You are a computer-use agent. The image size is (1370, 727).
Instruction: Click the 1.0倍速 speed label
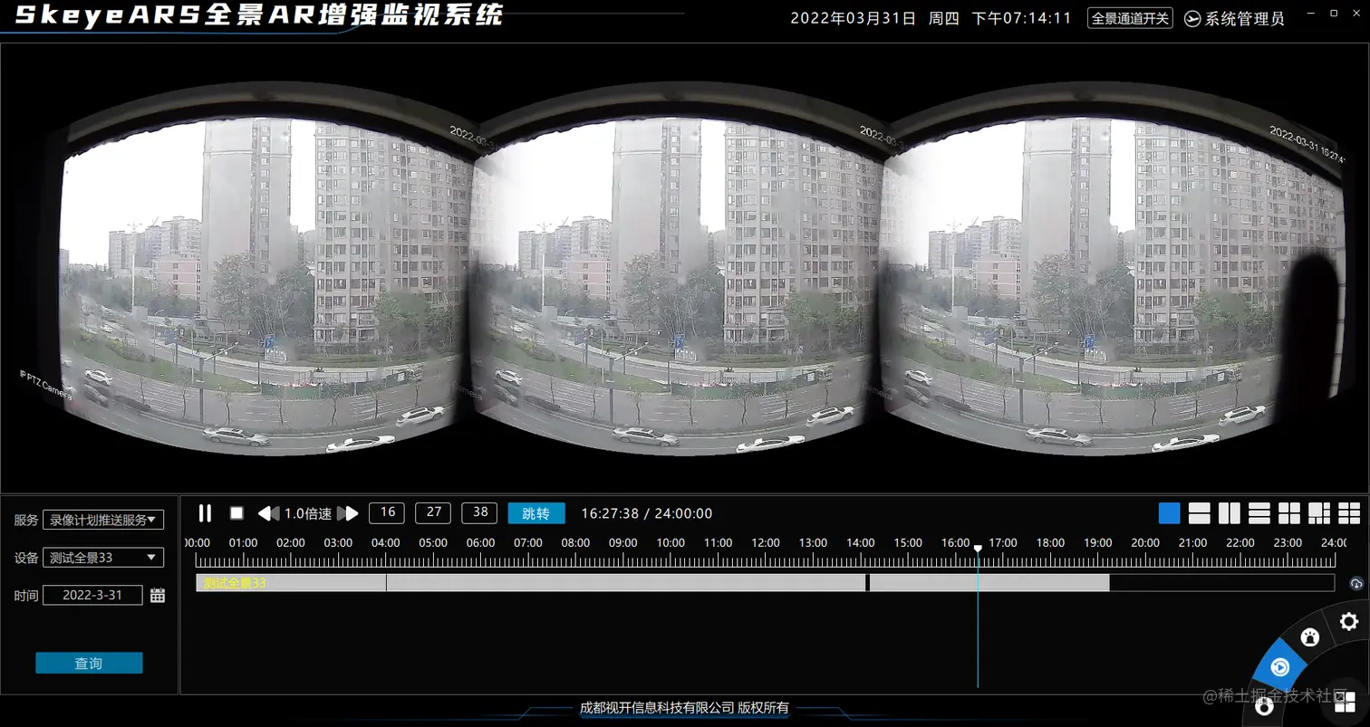pos(308,513)
